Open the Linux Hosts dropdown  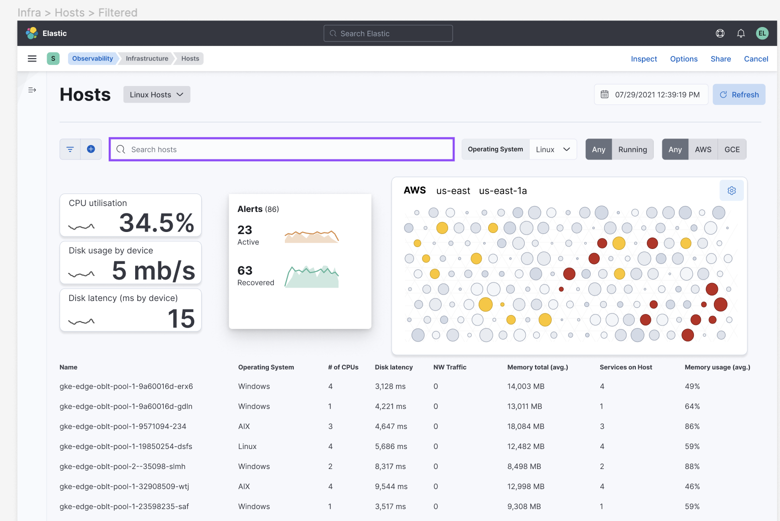[156, 94]
